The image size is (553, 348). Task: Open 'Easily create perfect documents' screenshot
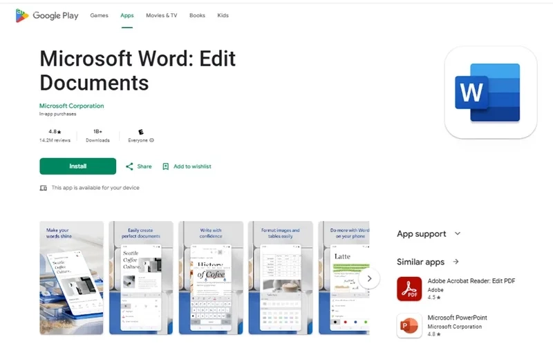point(141,278)
